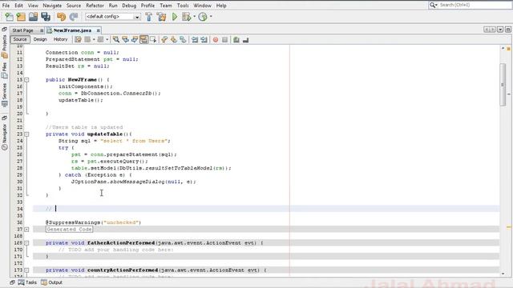
Task: Open the File menu
Action: click(6, 6)
